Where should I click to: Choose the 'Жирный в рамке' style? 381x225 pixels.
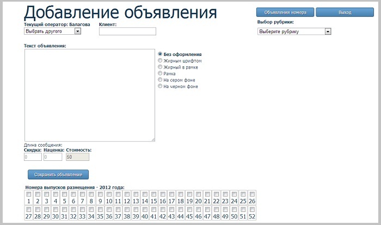point(160,67)
